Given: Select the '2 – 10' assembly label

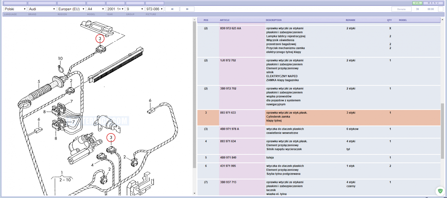Looking at the screenshot, I should (x=65, y=180).
